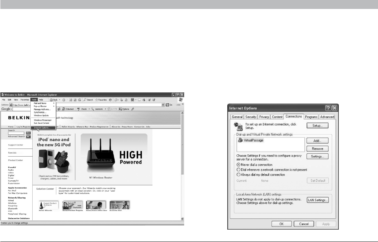Click Cancel in Internet Options dialog

tap(304, 224)
